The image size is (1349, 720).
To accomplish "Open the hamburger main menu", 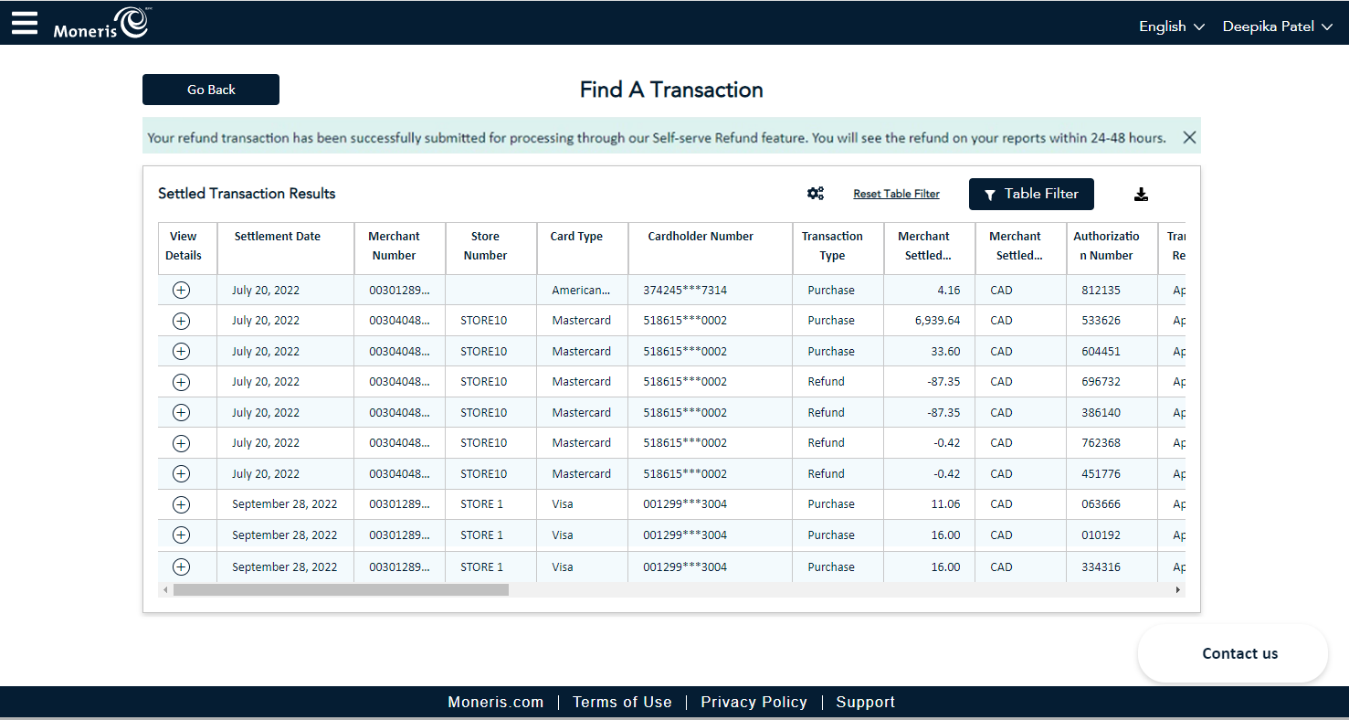I will (25, 23).
